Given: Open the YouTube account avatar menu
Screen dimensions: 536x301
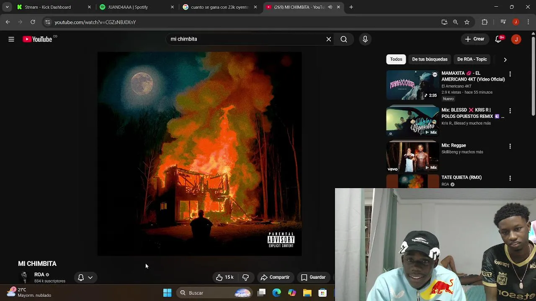Looking at the screenshot, I should 516,39.
